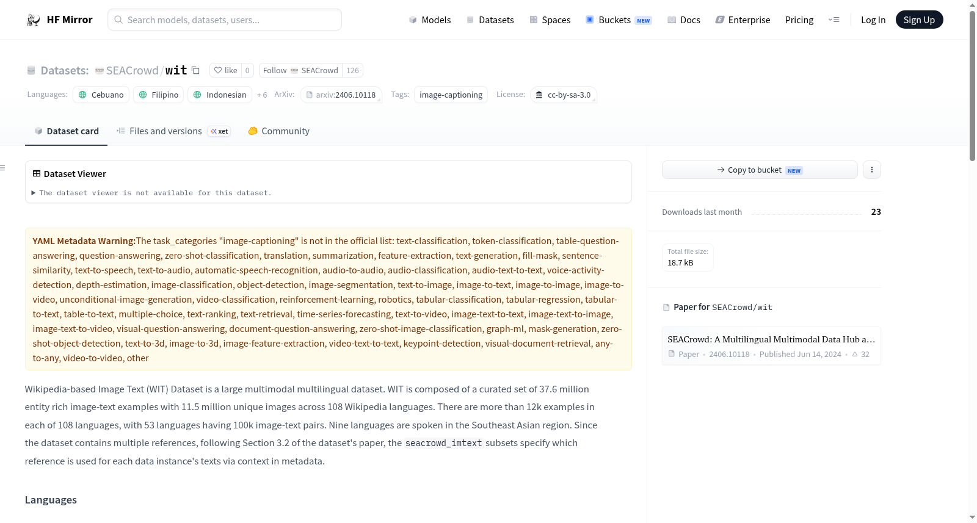Screen dimensions: 977x523
Task: Switch to Files and versions tab
Action: pos(173,131)
